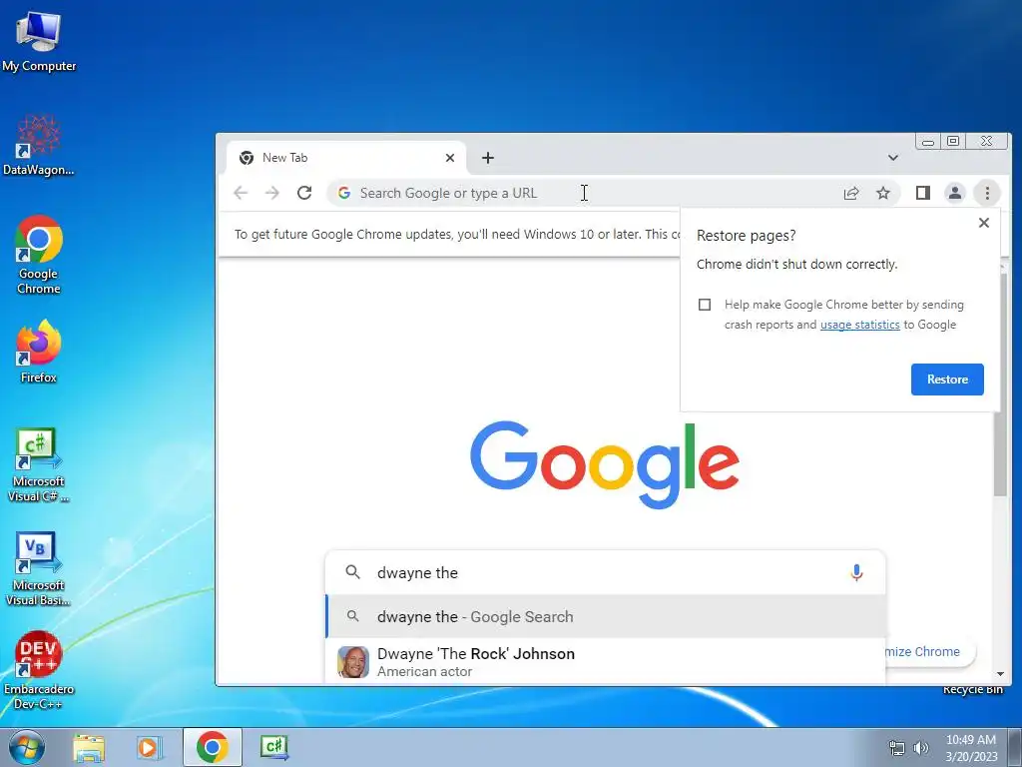The image size is (1022, 767).
Task: Bookmark this tab with the star icon
Action: click(883, 193)
